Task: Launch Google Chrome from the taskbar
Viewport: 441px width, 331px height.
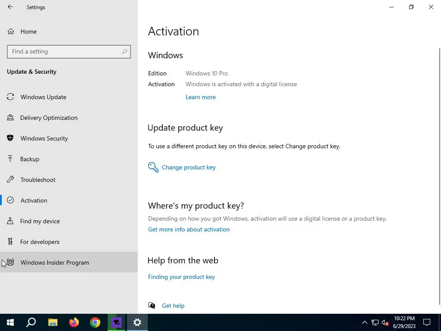Action: [x=95, y=322]
